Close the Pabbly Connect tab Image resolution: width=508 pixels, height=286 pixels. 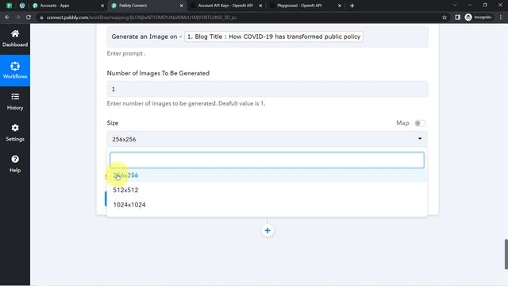pyautogui.click(x=182, y=6)
